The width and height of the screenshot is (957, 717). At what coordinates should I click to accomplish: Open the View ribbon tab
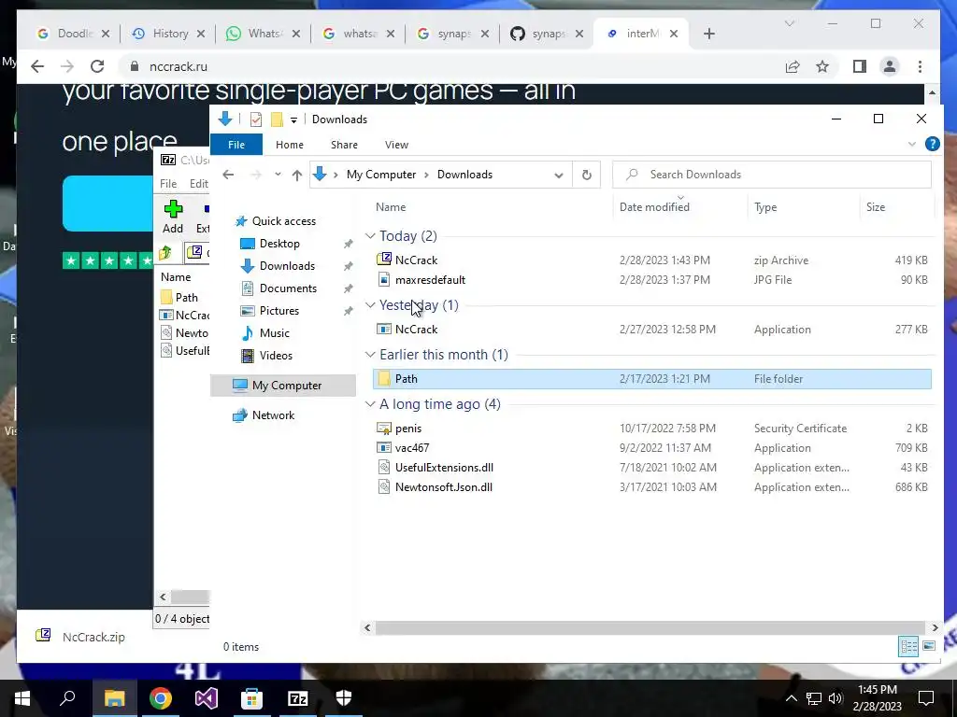click(x=396, y=145)
